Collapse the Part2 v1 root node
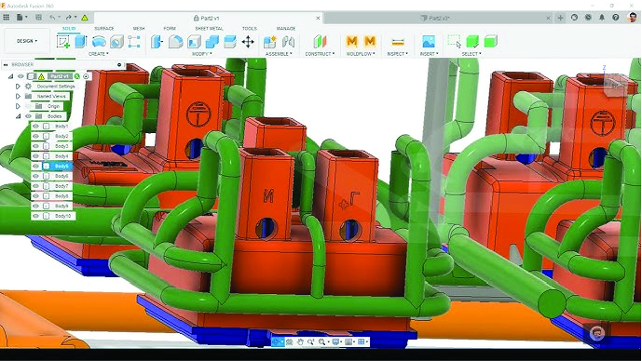Image resolution: width=642 pixels, height=361 pixels. tap(10, 76)
